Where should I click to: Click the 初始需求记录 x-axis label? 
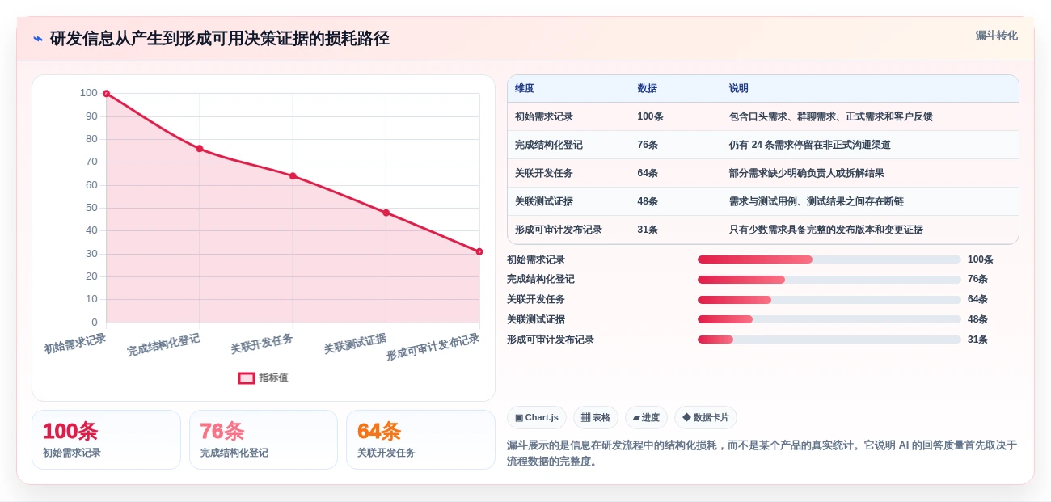pyautogui.click(x=75, y=343)
